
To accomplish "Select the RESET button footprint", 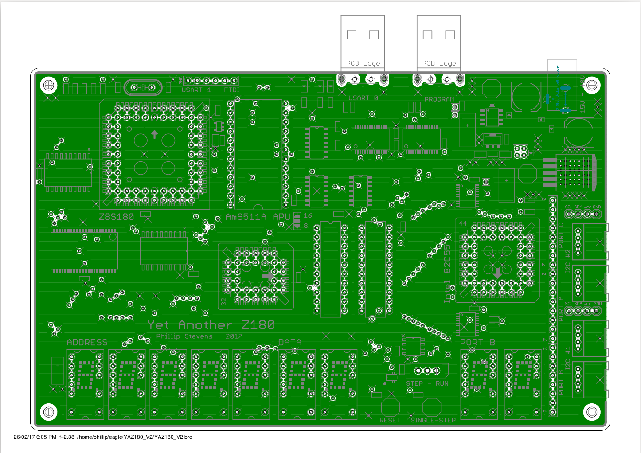I will tap(390, 407).
